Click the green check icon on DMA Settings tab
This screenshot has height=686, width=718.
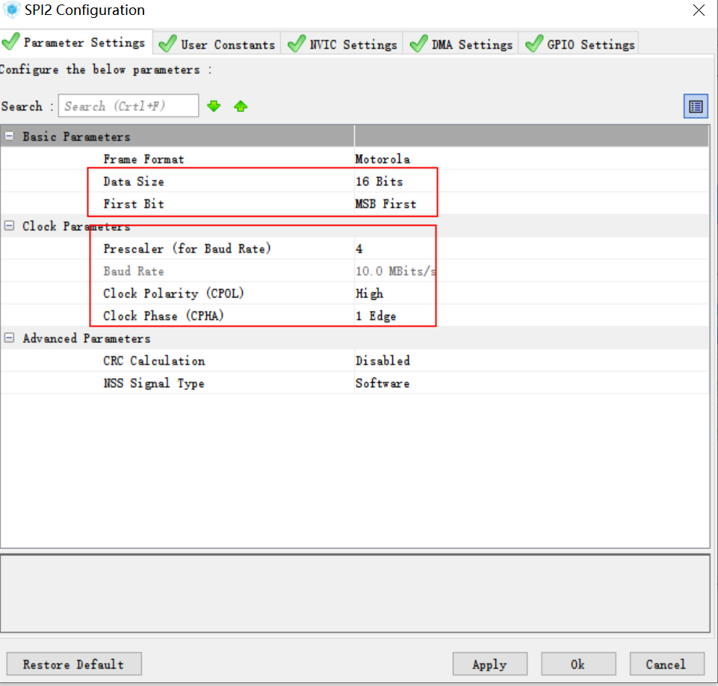[418, 43]
